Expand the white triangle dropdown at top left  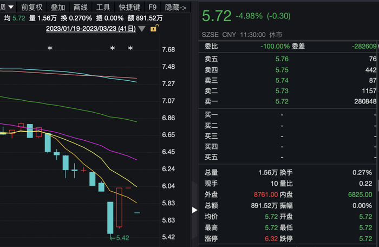(x=10, y=8)
